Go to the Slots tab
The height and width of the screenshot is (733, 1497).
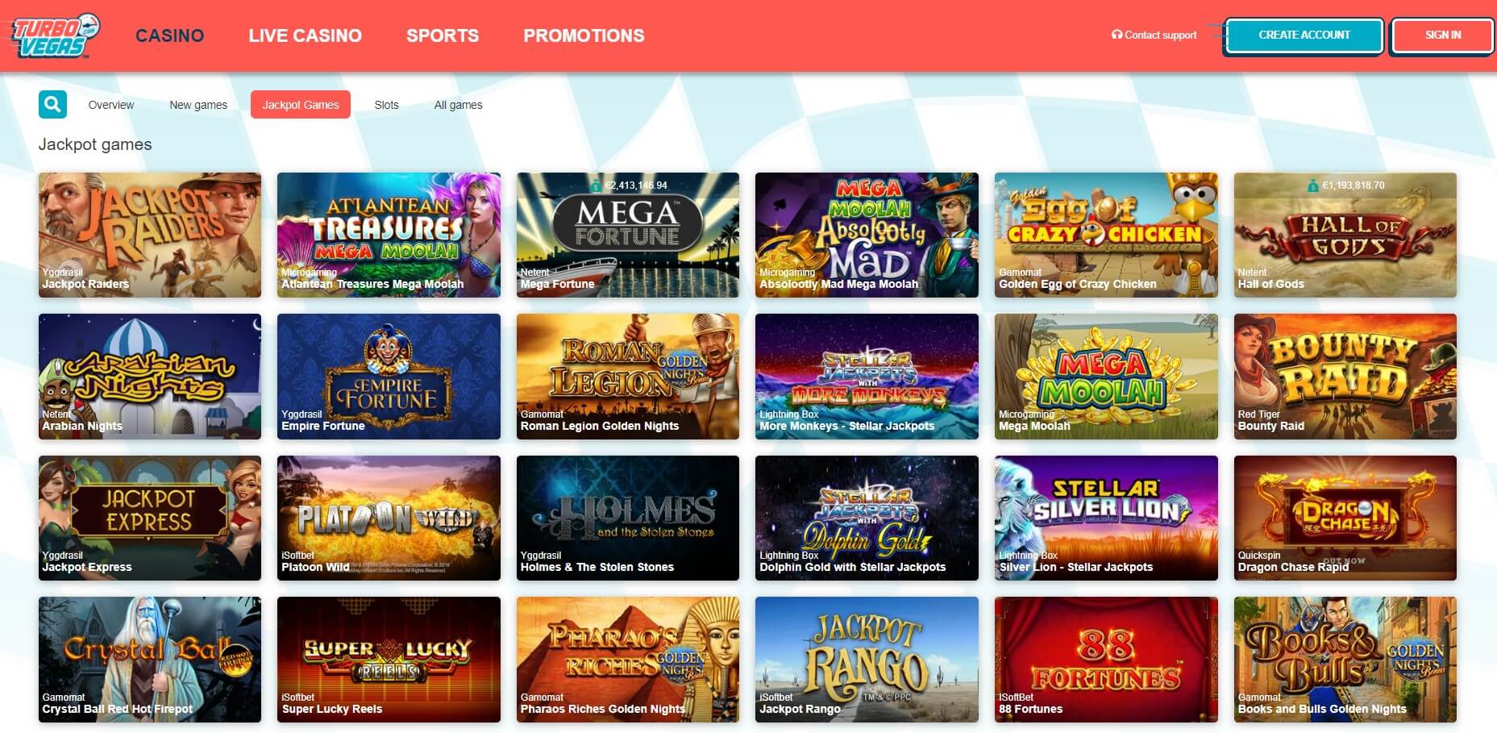[387, 105]
